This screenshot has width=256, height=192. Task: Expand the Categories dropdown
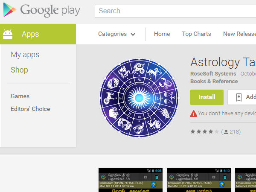point(116,34)
